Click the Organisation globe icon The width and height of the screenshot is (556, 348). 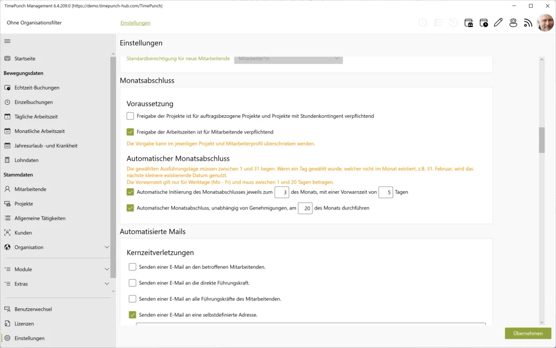7,248
